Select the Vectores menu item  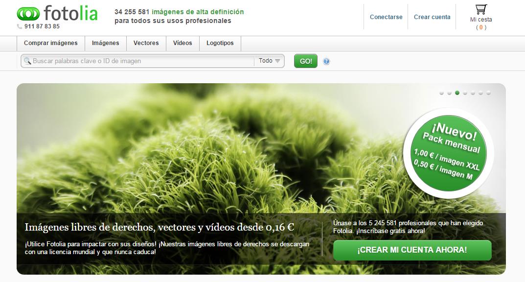(146, 43)
